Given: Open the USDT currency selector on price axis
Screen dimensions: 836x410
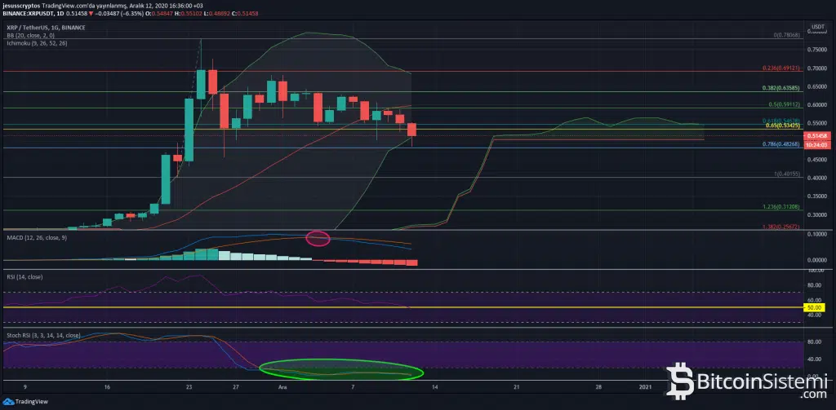Looking at the screenshot, I should (x=816, y=29).
